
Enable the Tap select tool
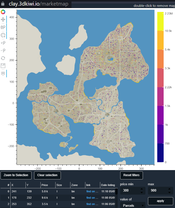(x=3, y=35)
